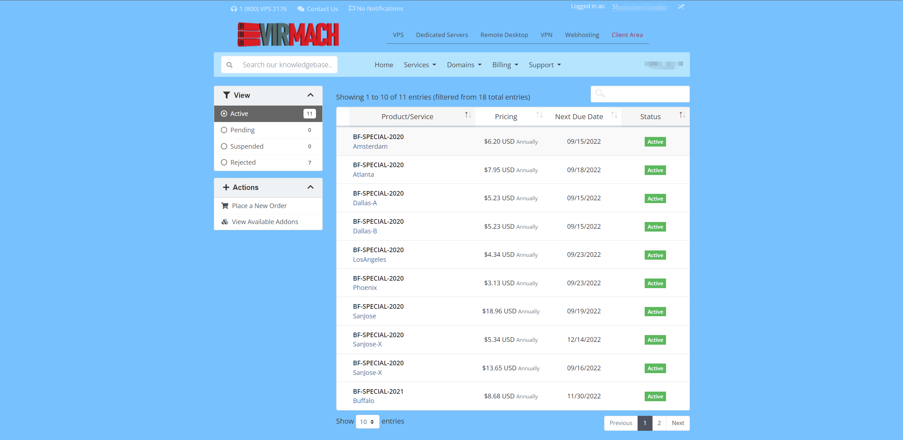
Task: Click the addons cubes icon
Action: pos(225,222)
